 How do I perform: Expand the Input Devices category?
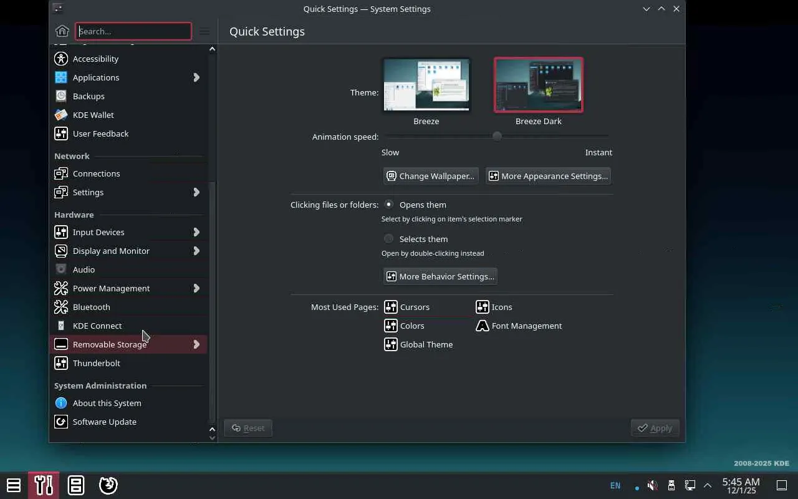[196, 232]
